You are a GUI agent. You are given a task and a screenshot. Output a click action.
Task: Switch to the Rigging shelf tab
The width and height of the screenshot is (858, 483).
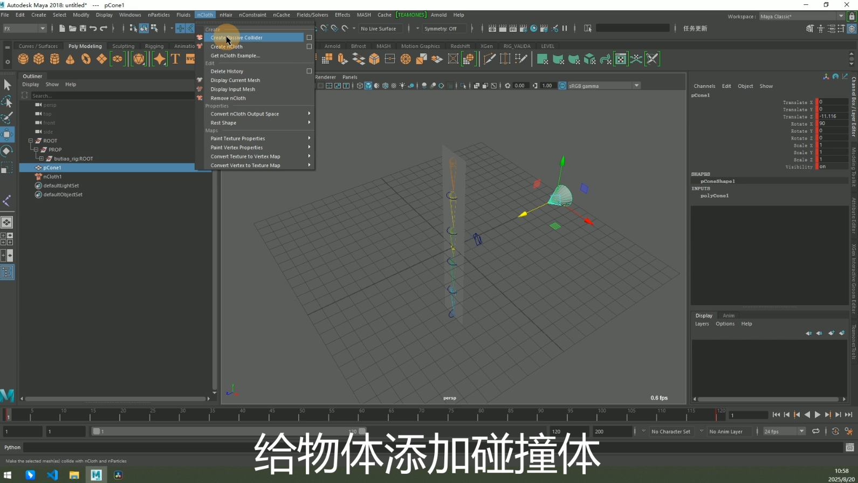click(154, 46)
